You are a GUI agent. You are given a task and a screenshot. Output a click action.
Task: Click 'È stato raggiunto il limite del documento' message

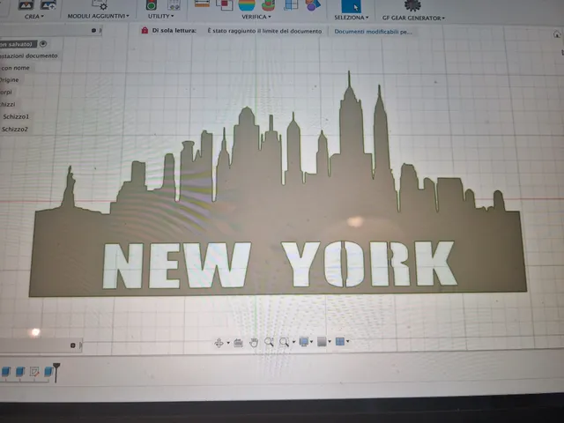click(264, 32)
